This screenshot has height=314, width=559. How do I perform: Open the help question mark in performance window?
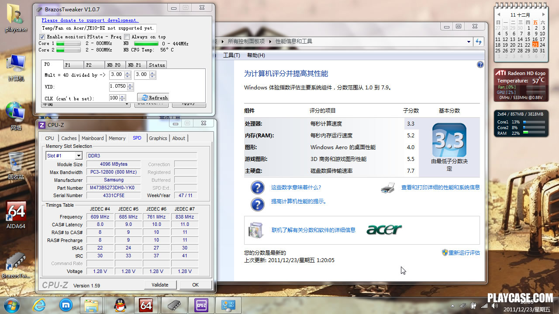(480, 65)
